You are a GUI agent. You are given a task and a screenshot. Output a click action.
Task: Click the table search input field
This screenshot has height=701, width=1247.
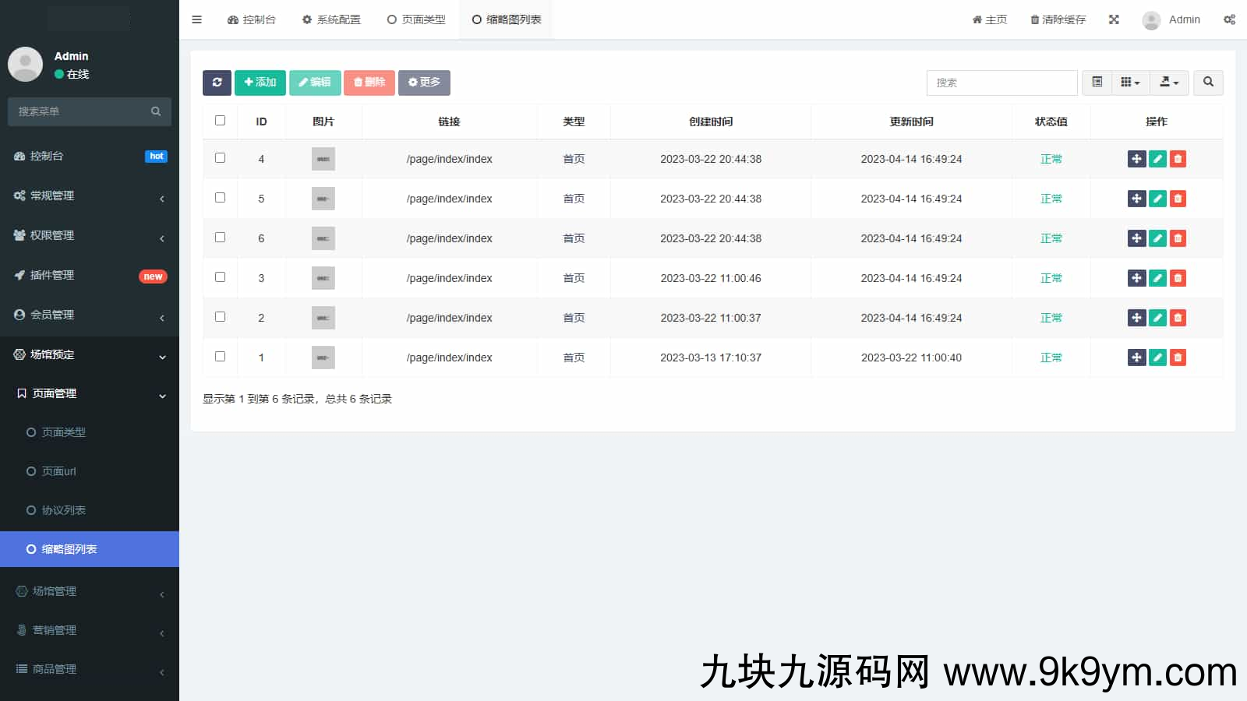click(x=1001, y=83)
